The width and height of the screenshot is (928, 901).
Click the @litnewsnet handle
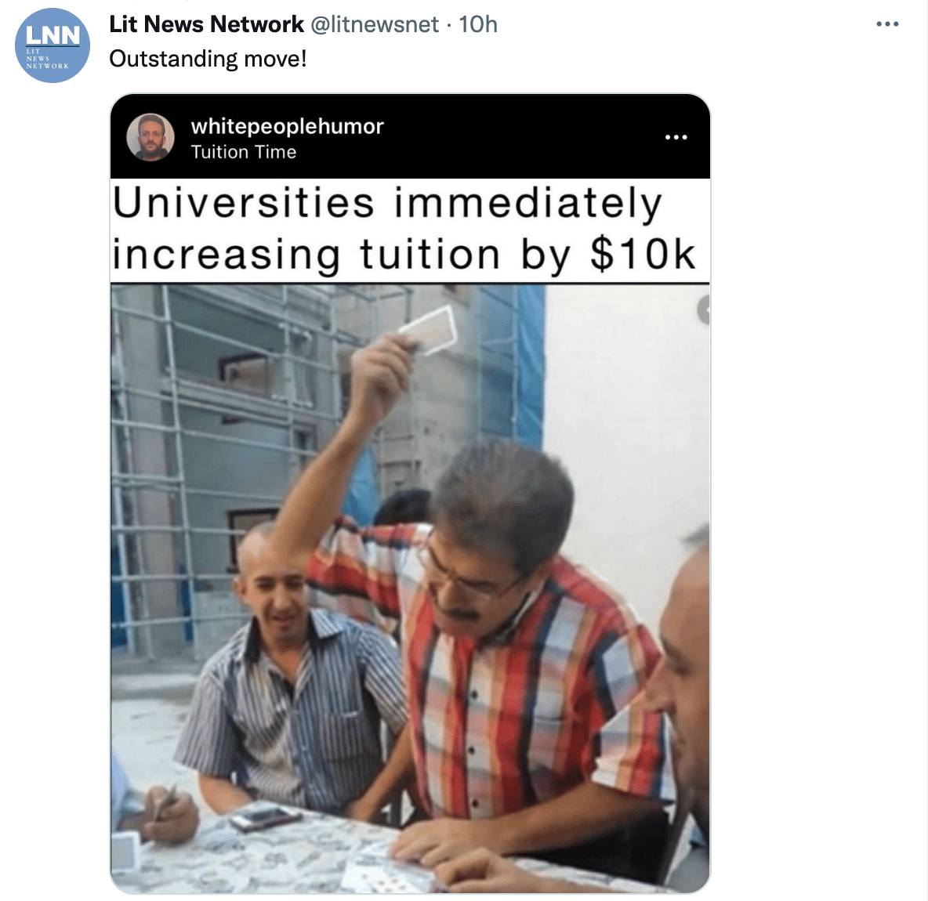[x=375, y=24]
